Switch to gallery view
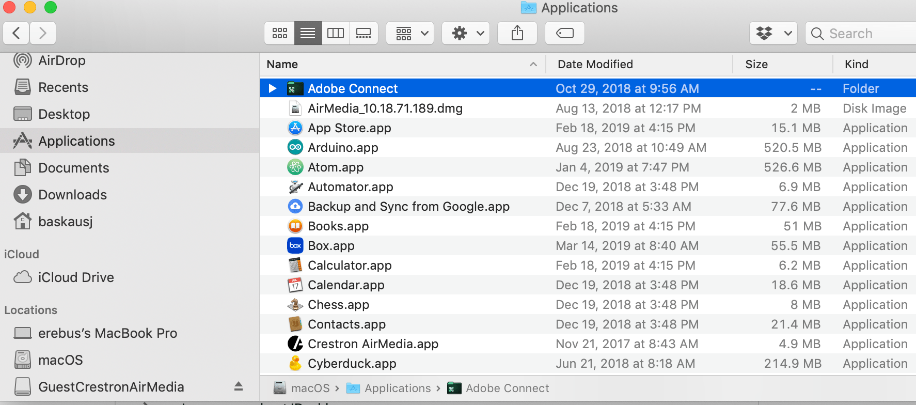Image resolution: width=916 pixels, height=405 pixels. 364,34
